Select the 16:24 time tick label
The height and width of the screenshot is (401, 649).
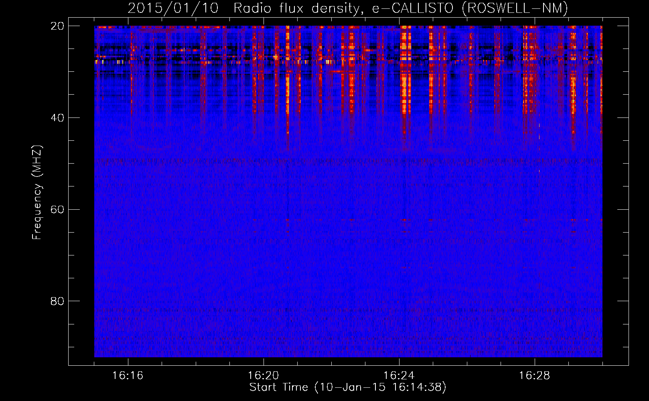point(399,376)
